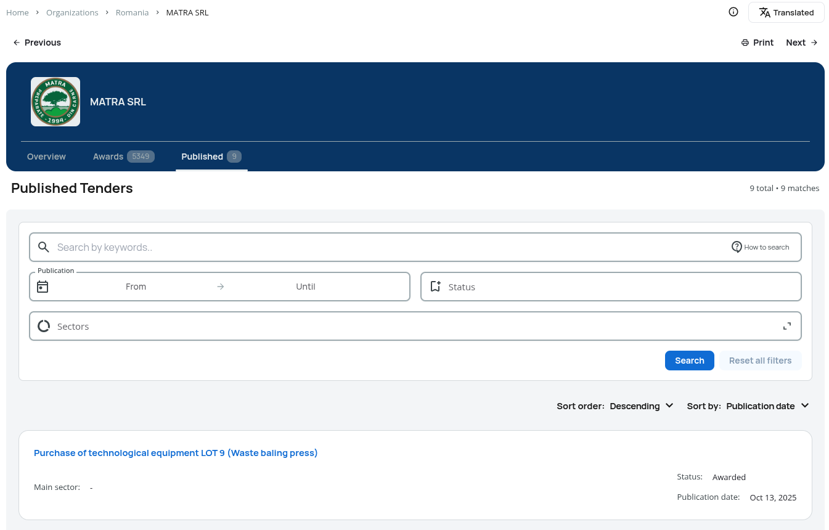The image size is (829, 530).
Task: Click the Romania breadcrumb link
Action: click(132, 12)
